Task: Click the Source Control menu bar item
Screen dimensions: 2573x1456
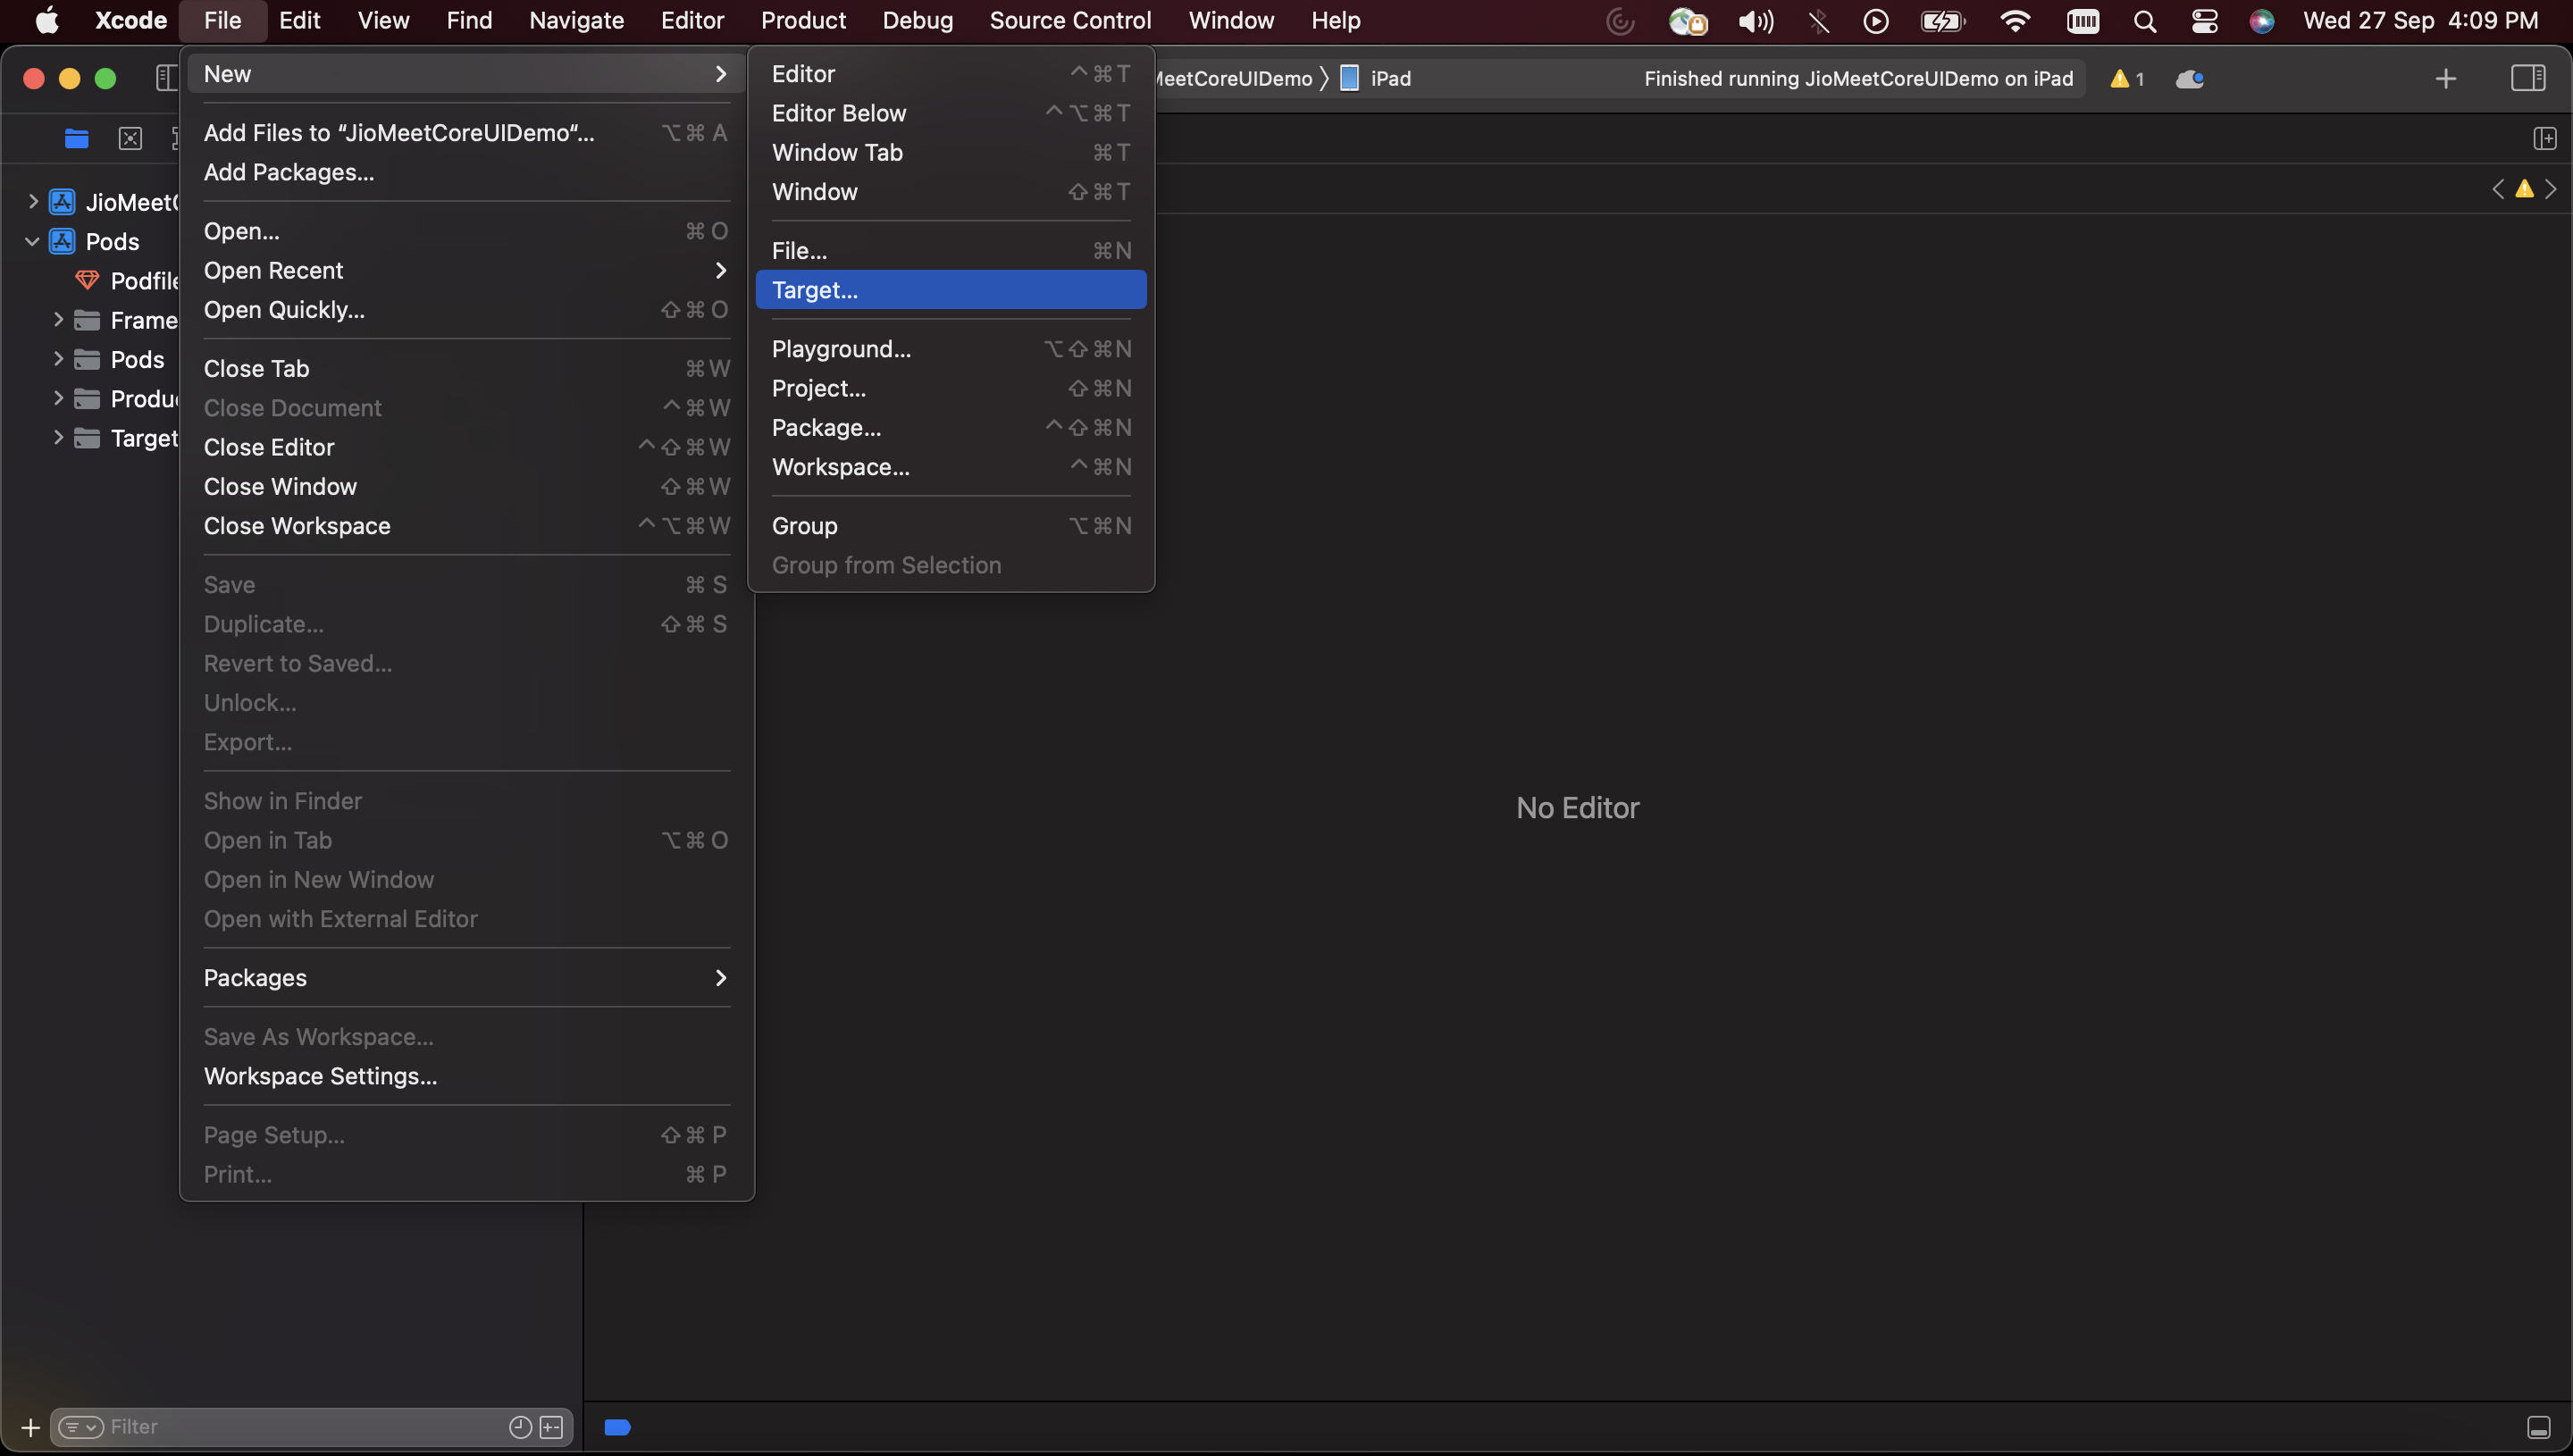Action: pyautogui.click(x=1069, y=20)
